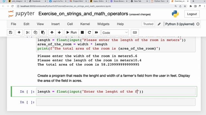Image resolution: width=206 pixels, height=115 pixels.
Task: Move selected cell up arrow
Action: pos(52,33)
